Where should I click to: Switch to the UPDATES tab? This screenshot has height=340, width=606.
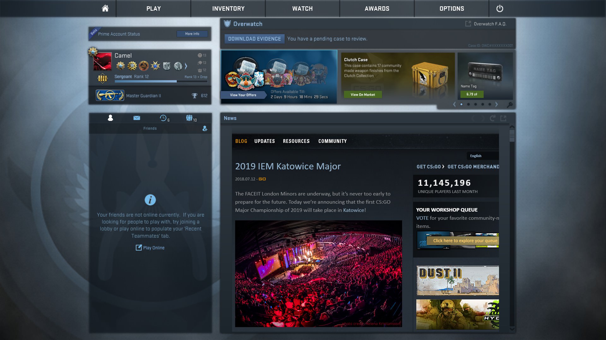tap(264, 141)
